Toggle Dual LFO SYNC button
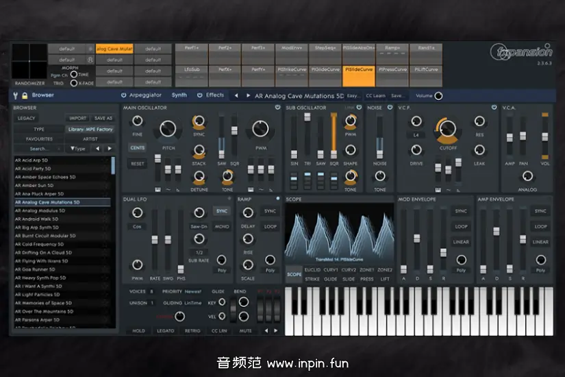 tap(222, 211)
